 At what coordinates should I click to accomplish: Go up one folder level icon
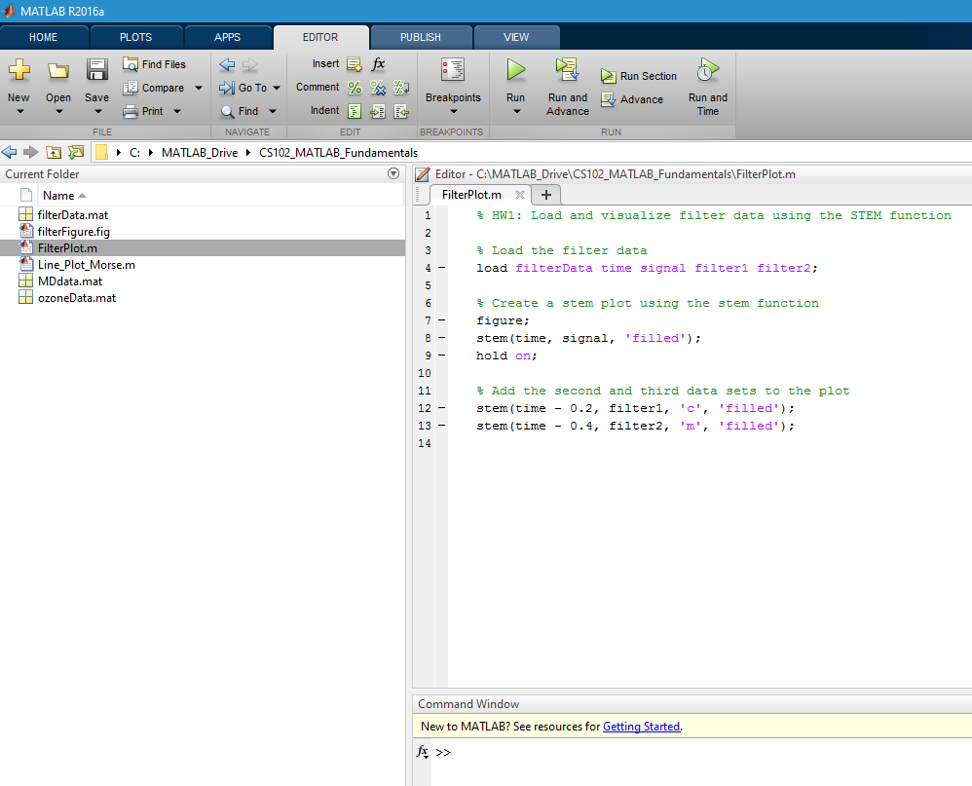[x=53, y=153]
